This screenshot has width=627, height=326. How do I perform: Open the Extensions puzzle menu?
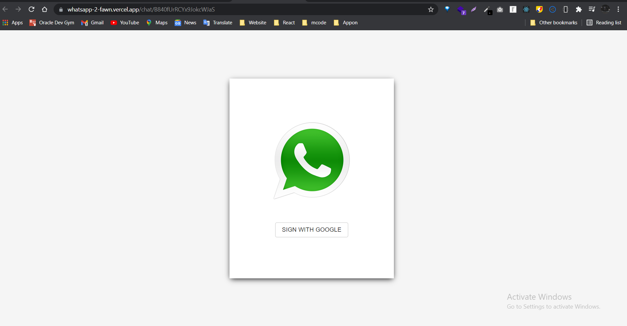click(x=579, y=9)
